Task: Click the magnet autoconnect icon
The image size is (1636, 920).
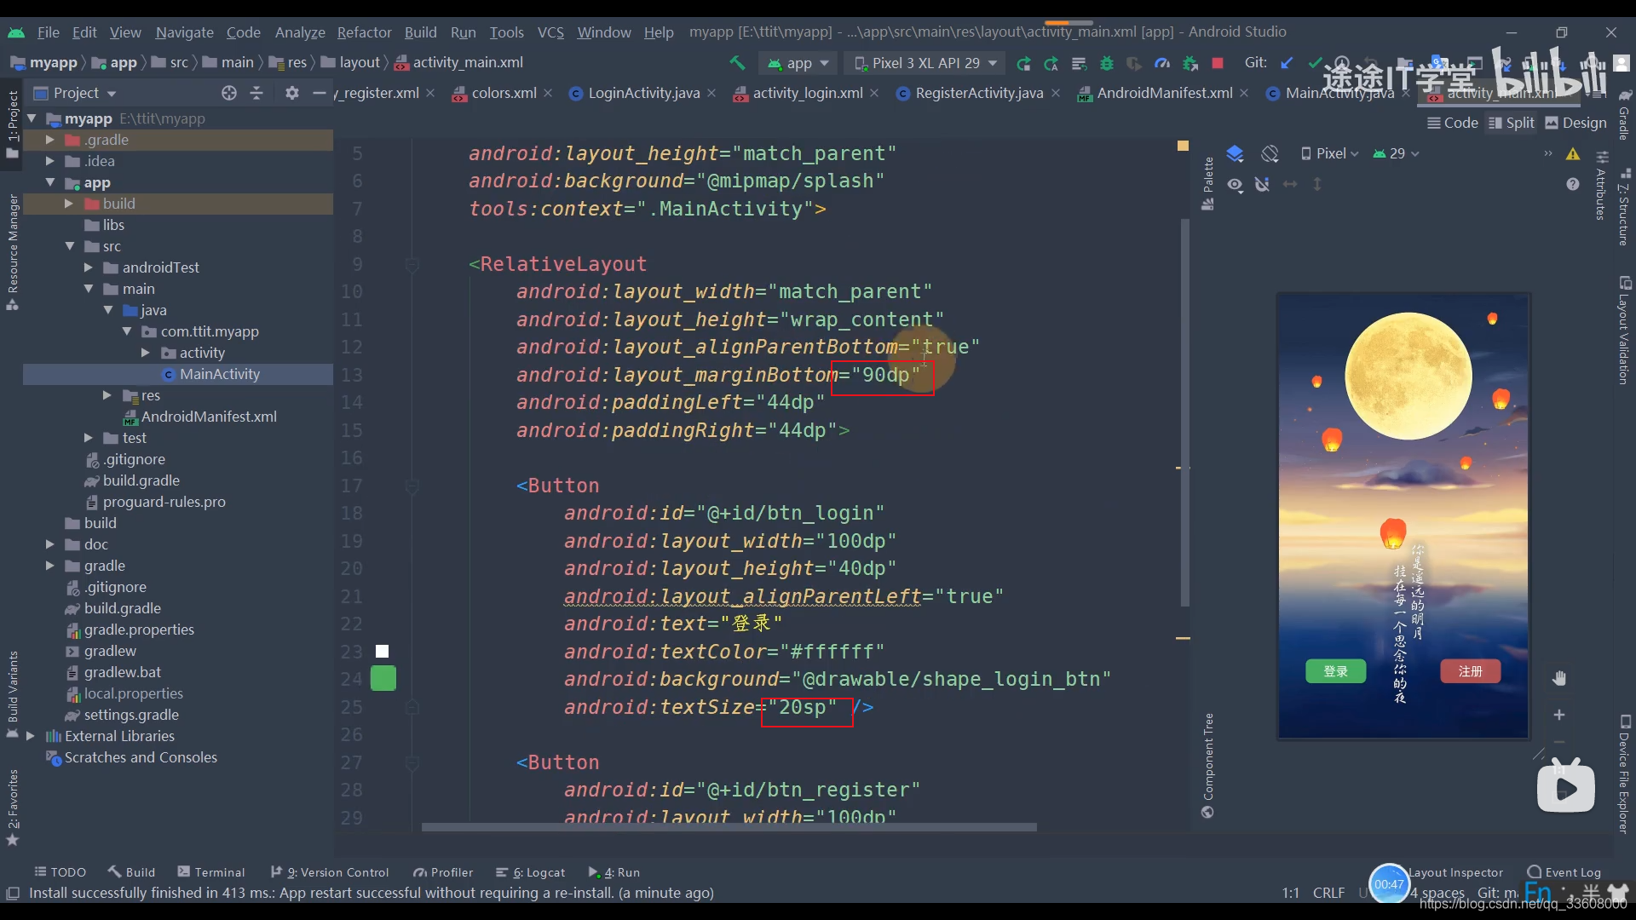Action: tap(1263, 184)
